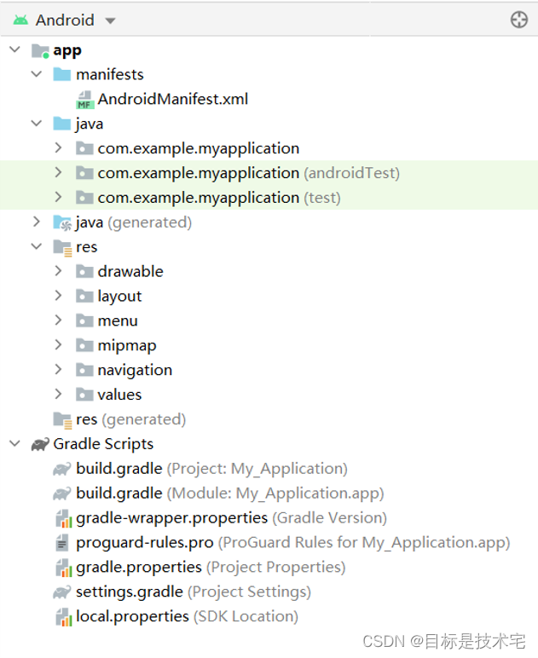The height and width of the screenshot is (658, 538).
Task: Open the Android project view dropdown
Action: click(110, 20)
